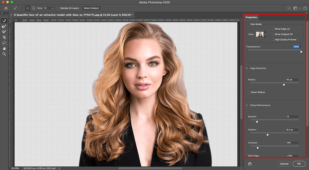This screenshot has height=170, width=309.
Task: Open the brush Size dropdown arrow
Action: pyautogui.click(x=53, y=8)
